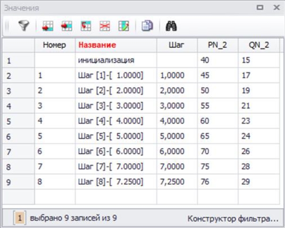Open Конструктор фильтра link
The width and height of the screenshot is (285, 228).
[233, 219]
